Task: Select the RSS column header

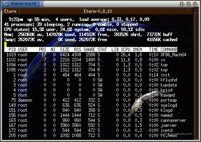Action: pos(78,50)
